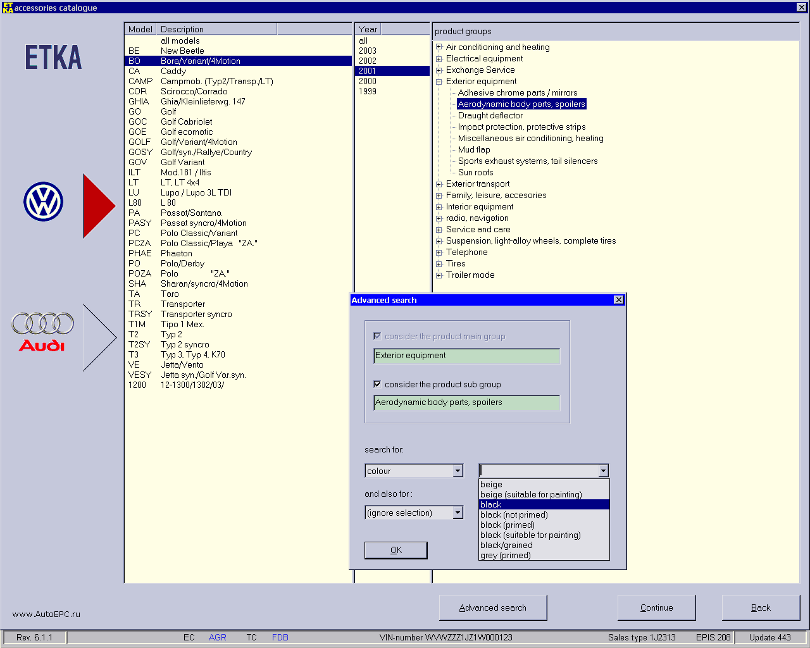Viewport: 810px width, 648px height.
Task: Select Draught deflector subgroup
Action: [490, 115]
